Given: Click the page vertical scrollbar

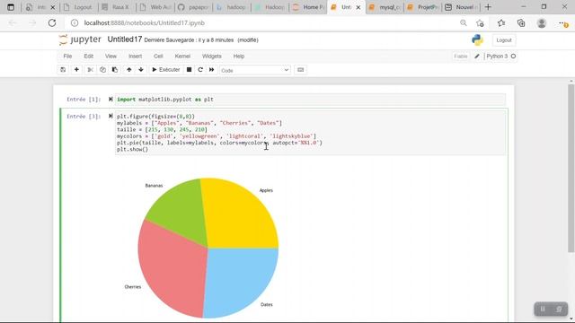Looking at the screenshot, I should [x=571, y=168].
